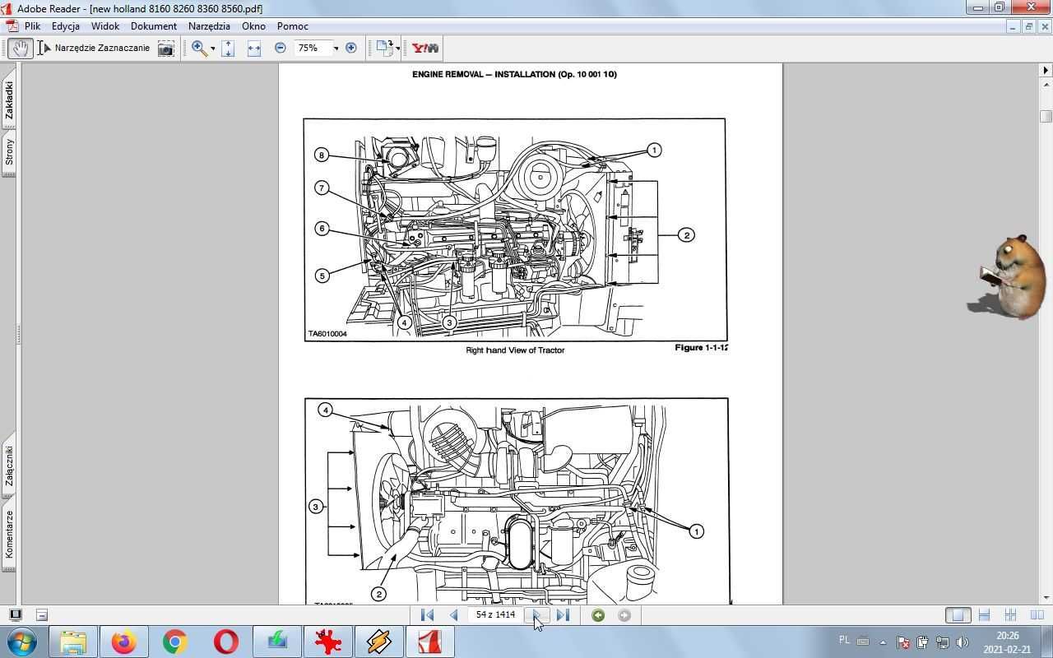Open the Narzędzia menu
The image size is (1053, 658).
pos(209,26)
